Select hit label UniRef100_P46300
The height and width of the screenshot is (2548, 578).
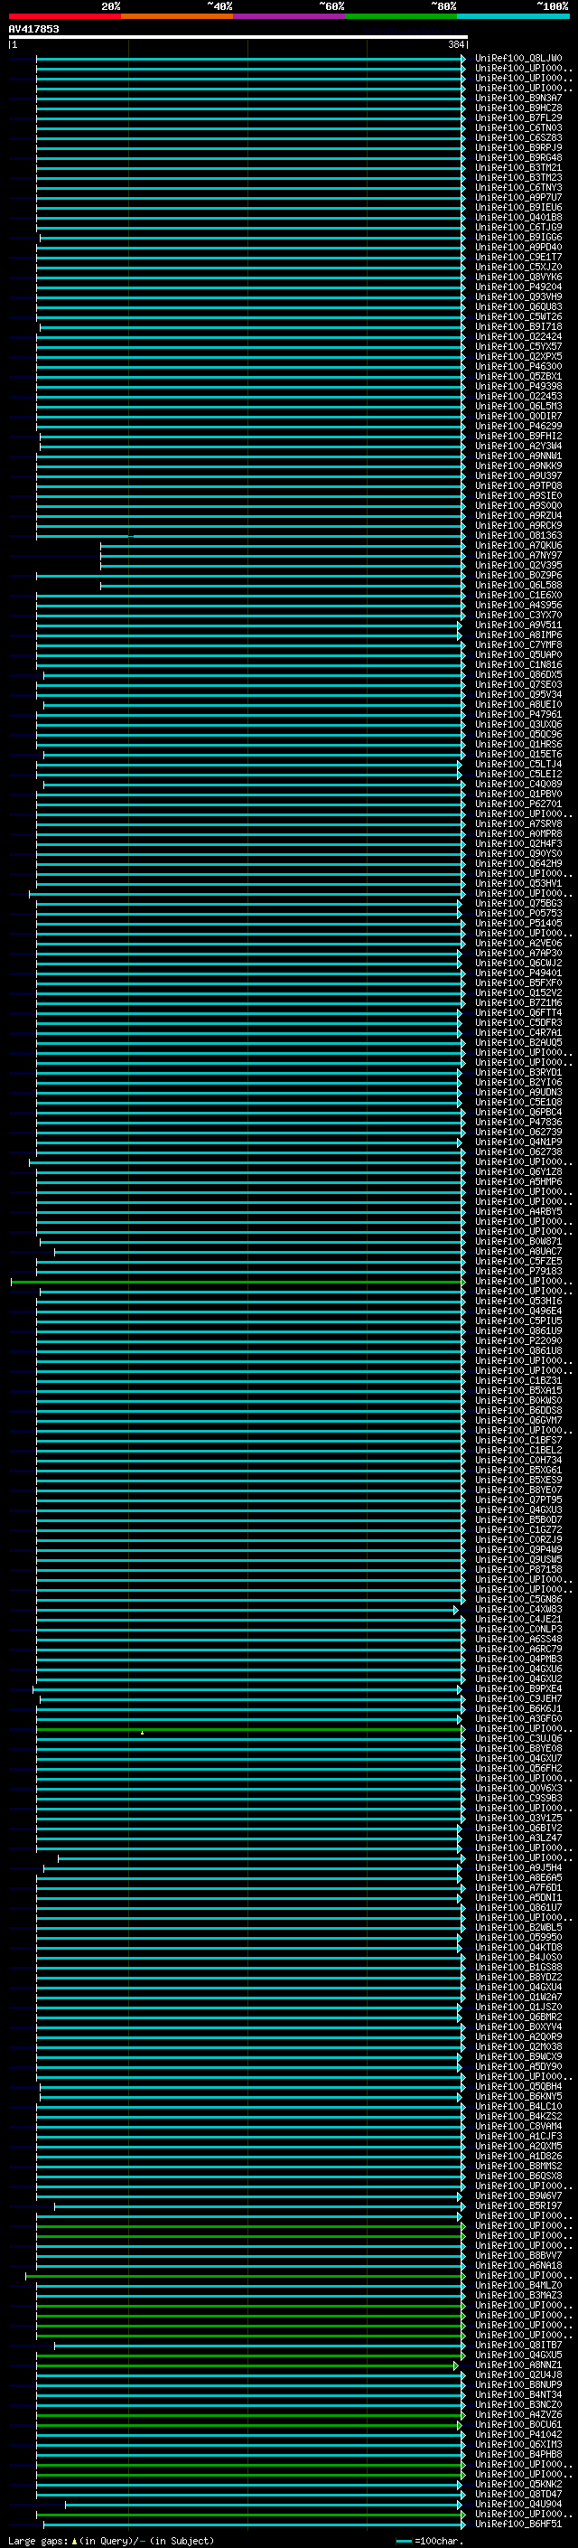(x=518, y=366)
